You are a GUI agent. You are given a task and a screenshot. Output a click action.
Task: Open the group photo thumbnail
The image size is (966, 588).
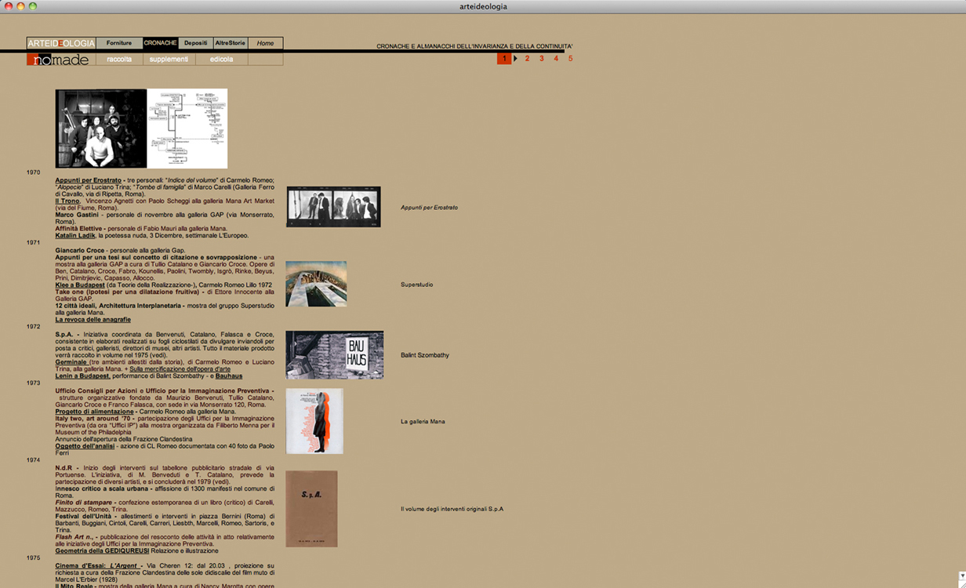[x=101, y=129]
